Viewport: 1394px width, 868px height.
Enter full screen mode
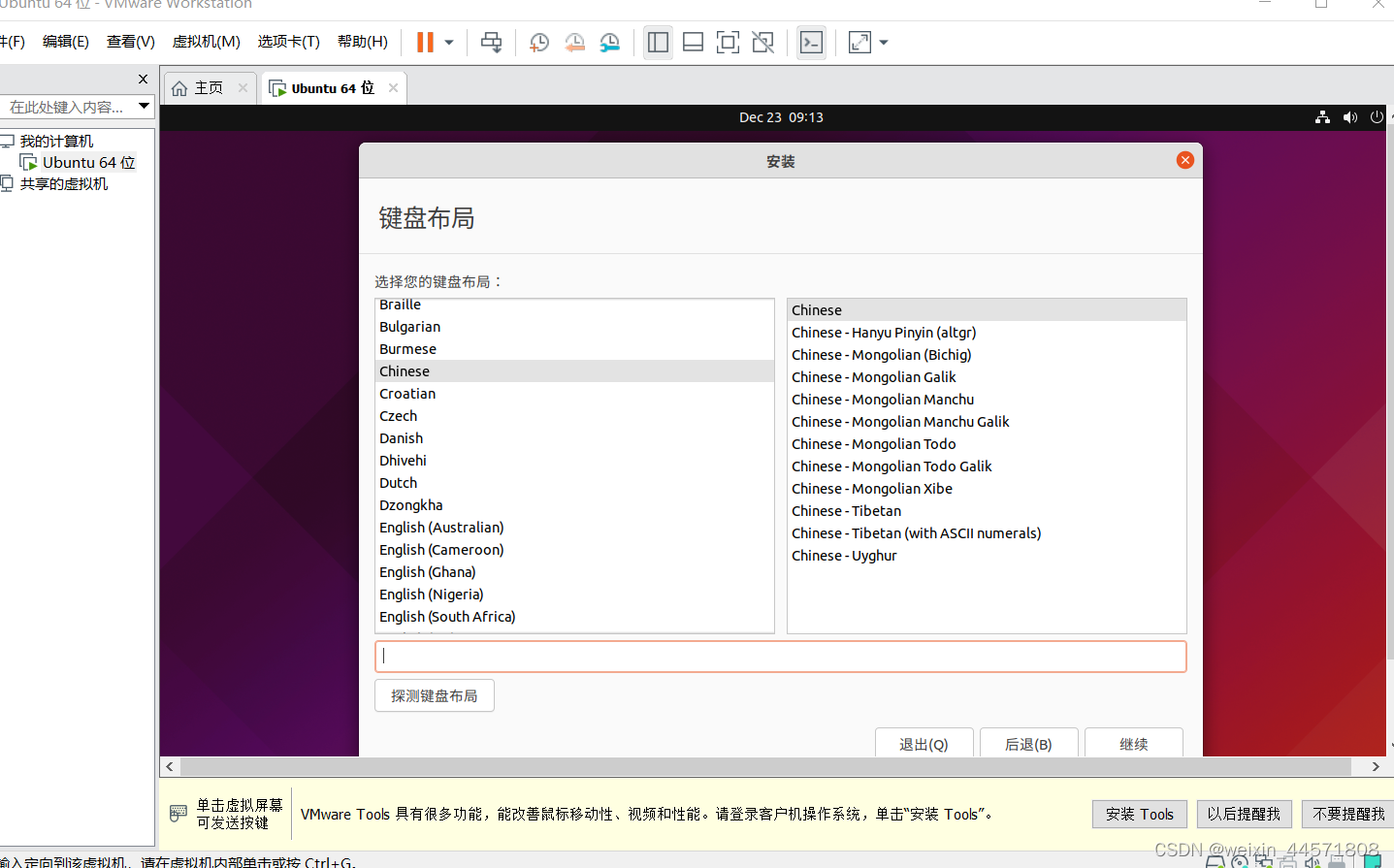pyautogui.click(x=728, y=43)
